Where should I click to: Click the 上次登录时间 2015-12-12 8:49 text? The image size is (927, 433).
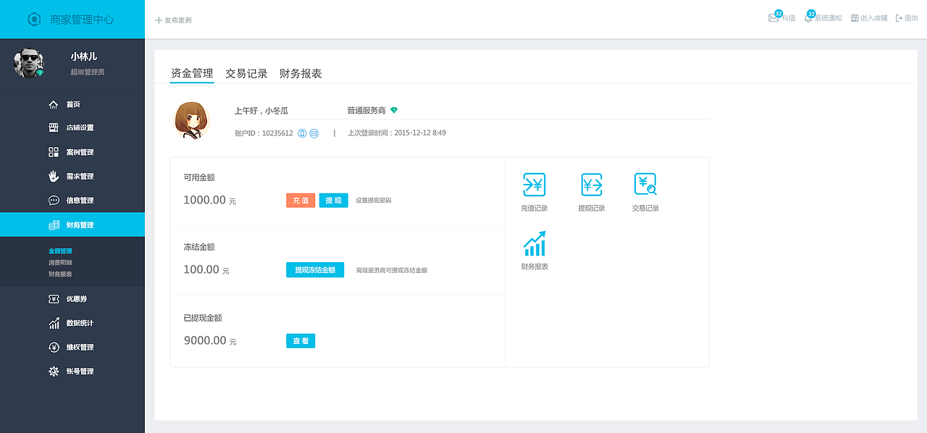[397, 133]
